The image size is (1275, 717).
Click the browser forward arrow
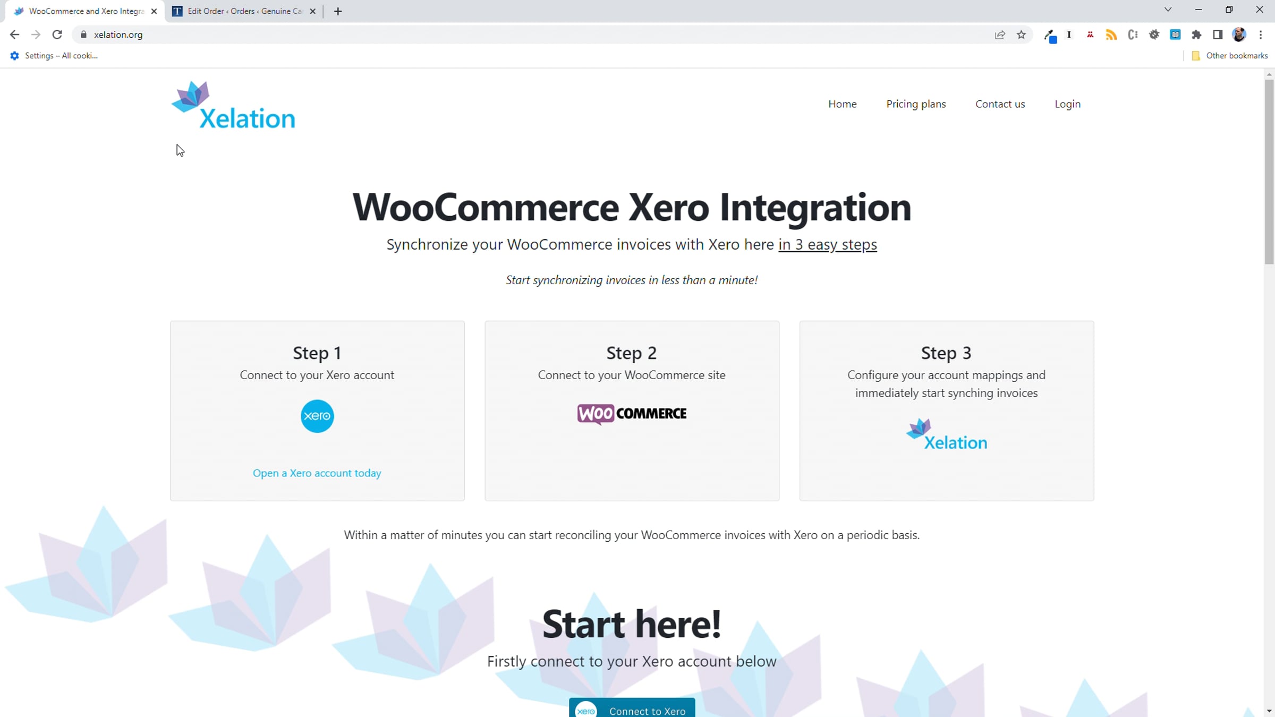(36, 35)
